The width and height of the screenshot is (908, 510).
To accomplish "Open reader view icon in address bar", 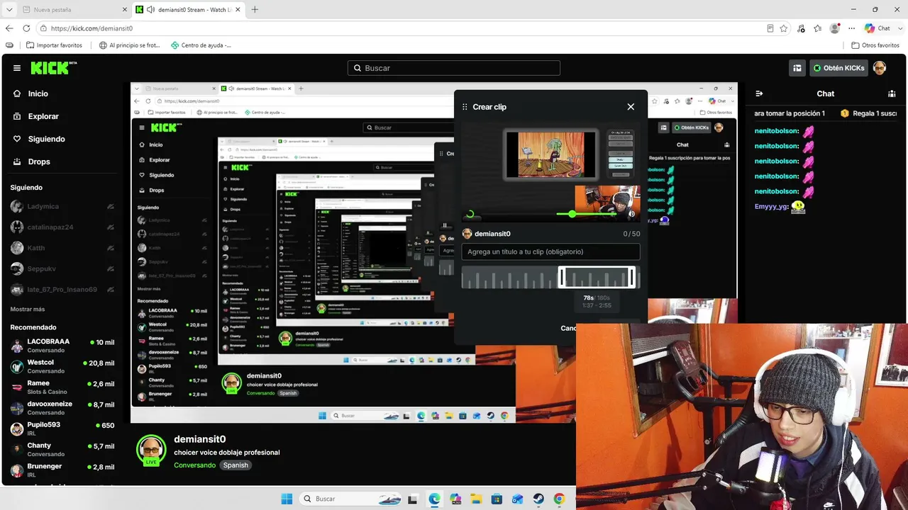I will [770, 28].
